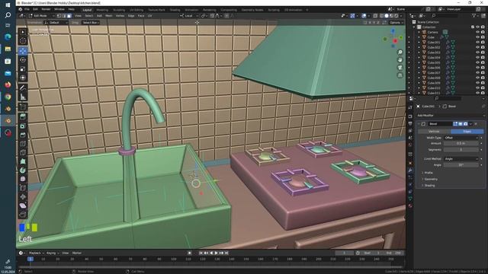Toggle the Collection exclude checkbox

point(473,27)
